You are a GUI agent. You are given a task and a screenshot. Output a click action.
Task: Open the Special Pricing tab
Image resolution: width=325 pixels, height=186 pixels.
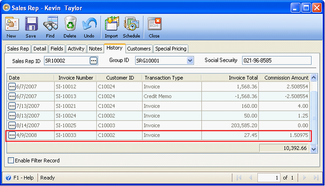pyautogui.click(x=171, y=49)
